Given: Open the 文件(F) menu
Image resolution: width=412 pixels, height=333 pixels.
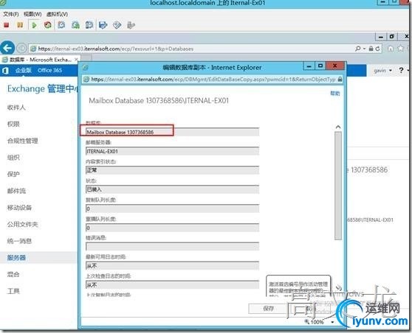Looking at the screenshot, I should coord(11,14).
